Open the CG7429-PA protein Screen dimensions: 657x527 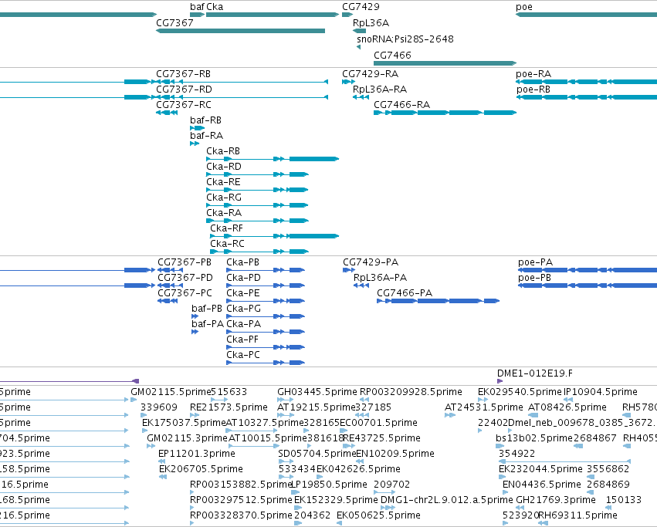(371, 262)
